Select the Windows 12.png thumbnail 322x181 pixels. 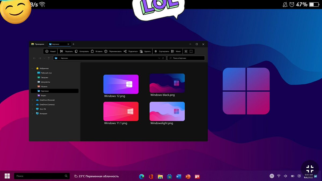121,84
